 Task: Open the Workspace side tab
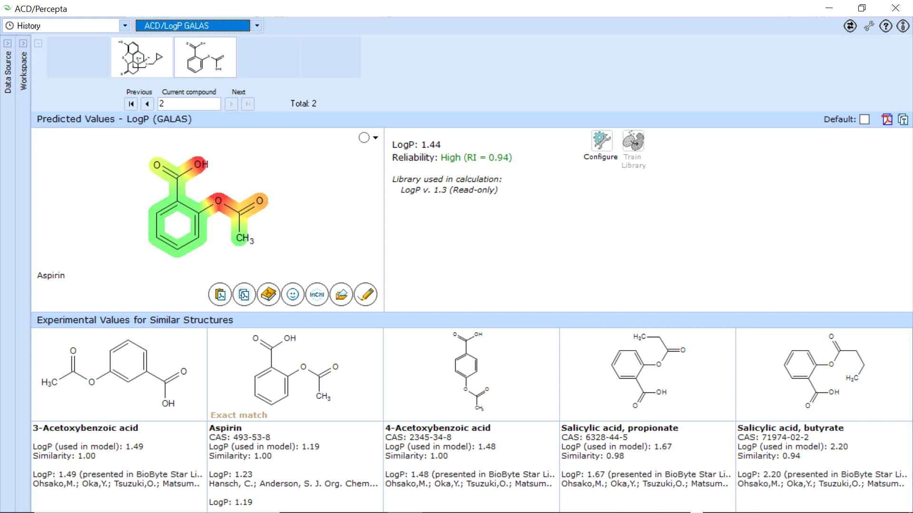(23, 70)
